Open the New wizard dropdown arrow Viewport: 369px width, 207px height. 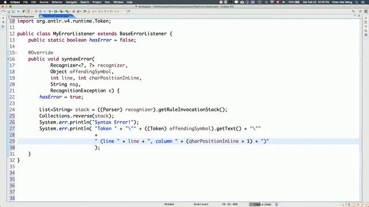[6, 11]
